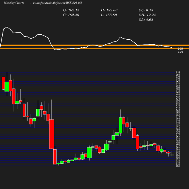The width and height of the screenshot is (189, 189).
Task: Click the "BSE 523483" symbol label
Action: coord(74,3)
